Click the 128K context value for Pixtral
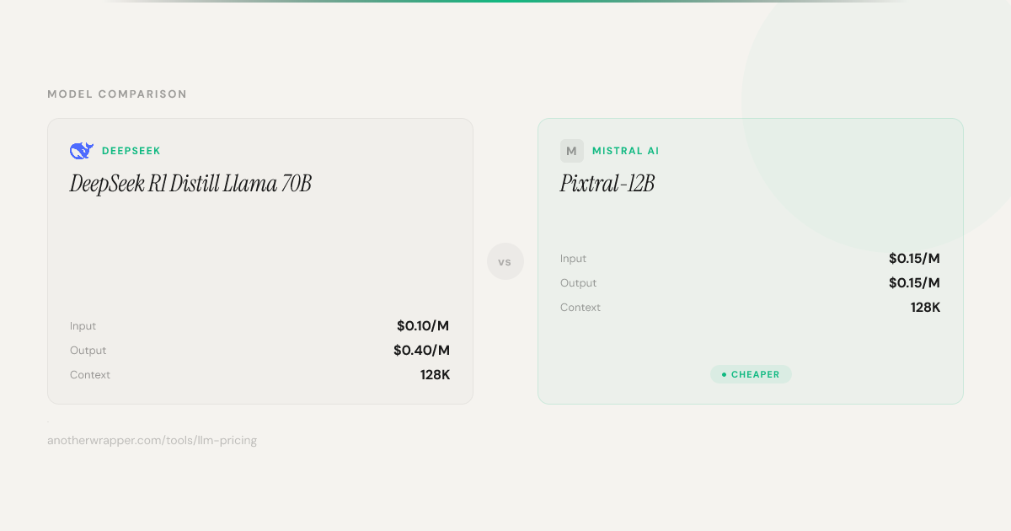The height and width of the screenshot is (531, 1011). pos(925,308)
